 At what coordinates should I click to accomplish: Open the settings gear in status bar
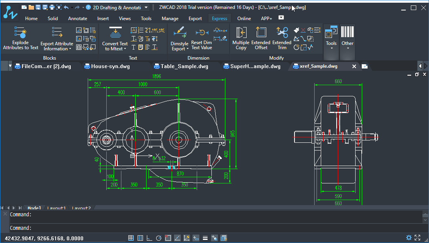[409, 238]
